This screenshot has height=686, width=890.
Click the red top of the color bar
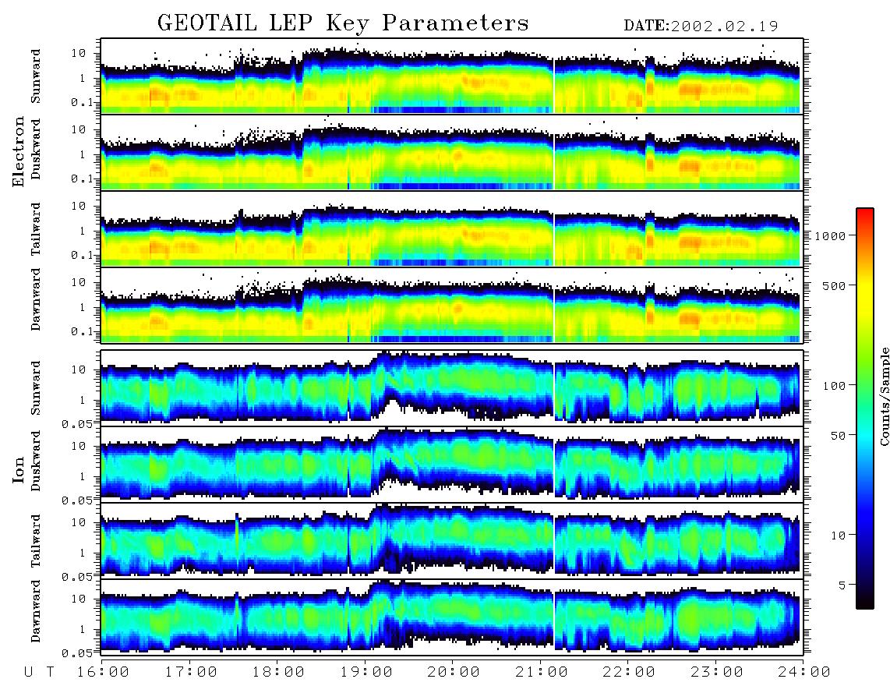[x=865, y=214]
